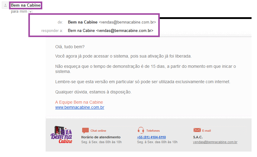This screenshot has width=257, height=157.
Task: Click the Bem na Cabine sender name
Action: tap(26, 5)
